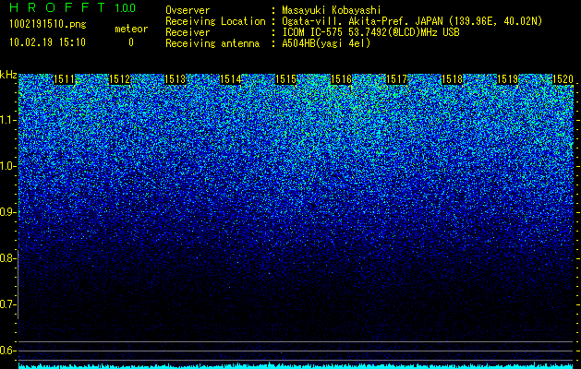Viewport: 581px width, 369px height.
Task: Click the 1517 time marker
Action: (x=396, y=79)
